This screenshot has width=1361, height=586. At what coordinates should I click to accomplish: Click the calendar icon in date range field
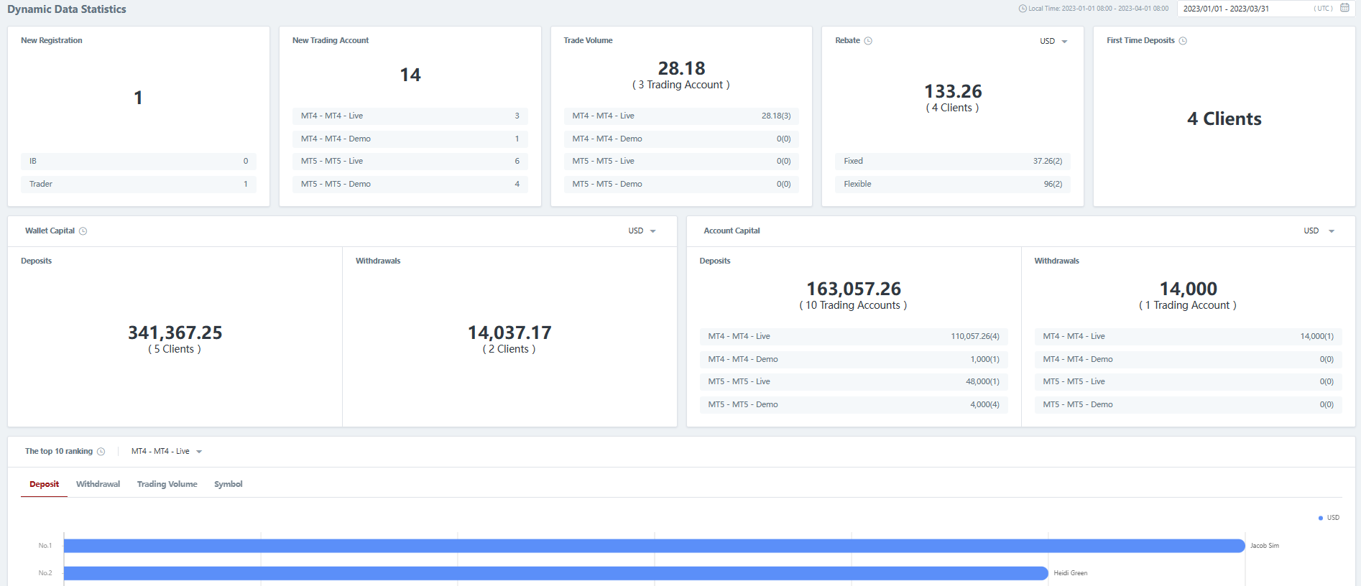tap(1344, 8)
